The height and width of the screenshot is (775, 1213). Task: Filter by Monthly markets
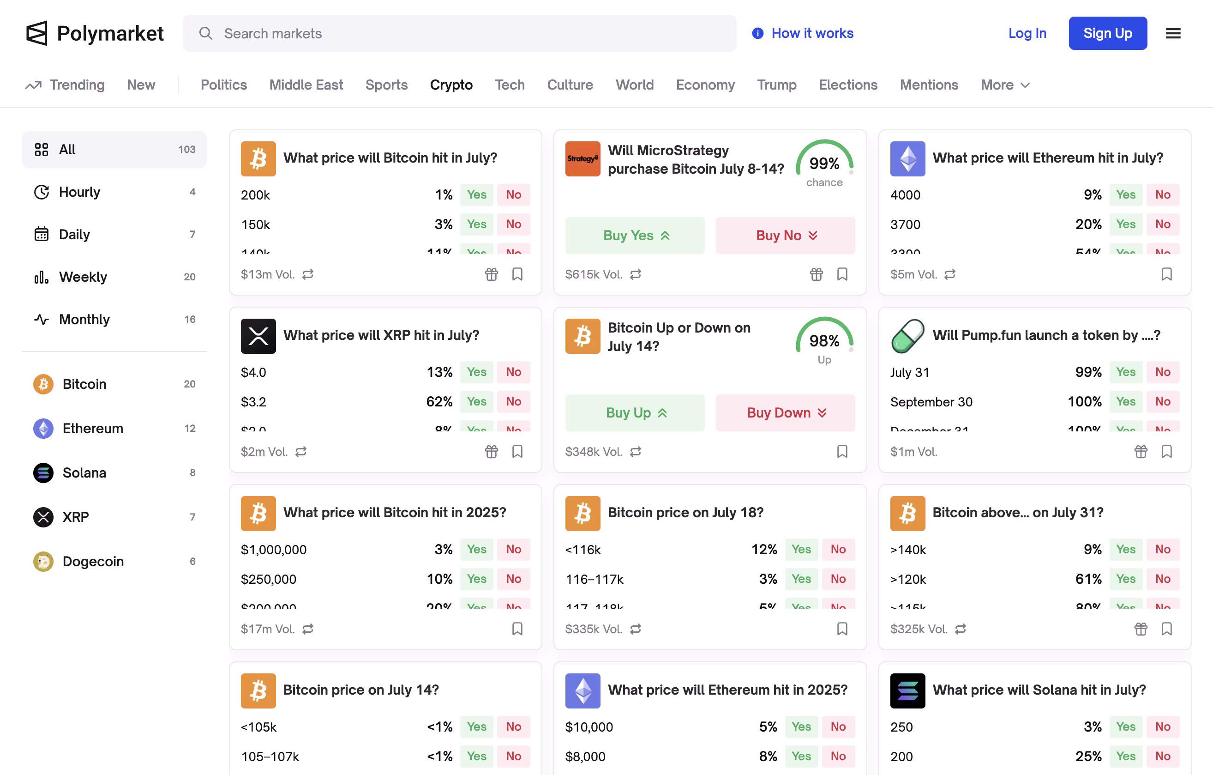[x=114, y=320]
